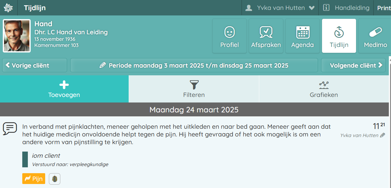This screenshot has width=391, height=188.
Task: Open the Grafieken charts tab
Action: coord(324,89)
